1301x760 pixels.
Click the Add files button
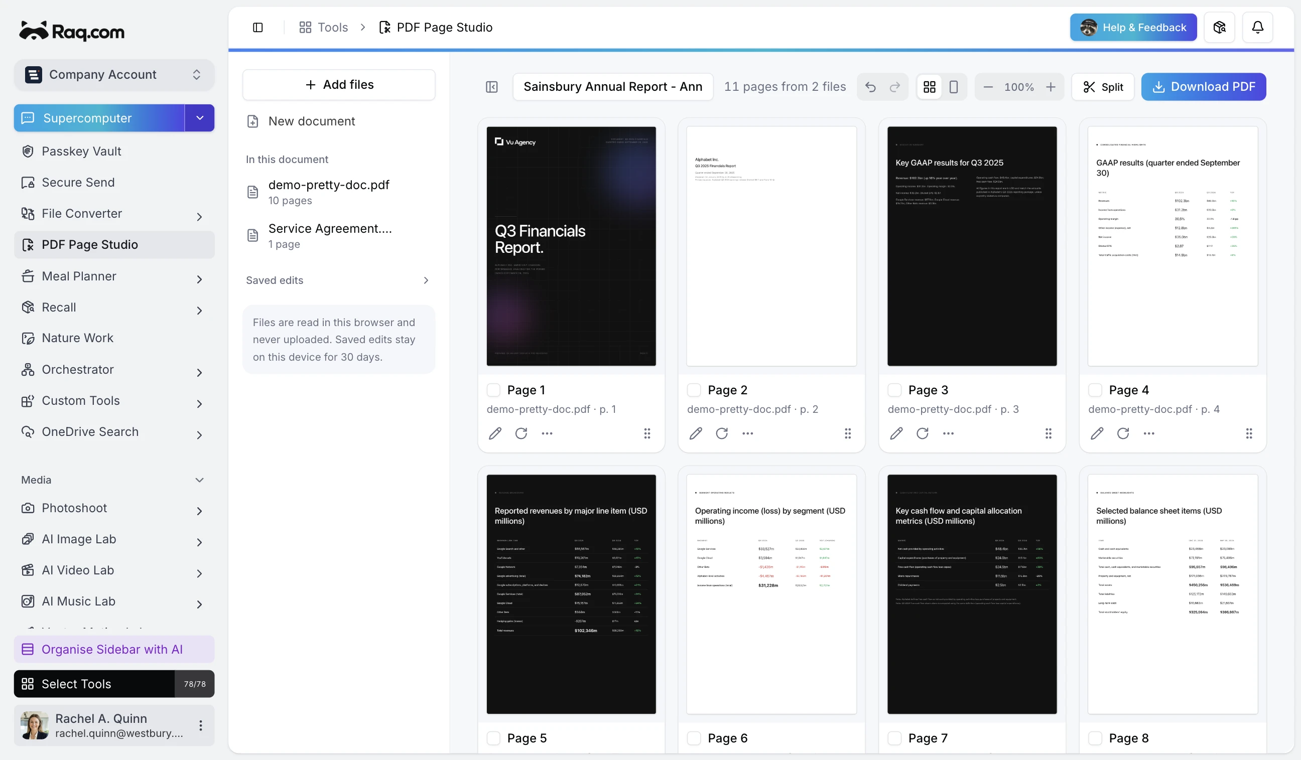pyautogui.click(x=339, y=85)
